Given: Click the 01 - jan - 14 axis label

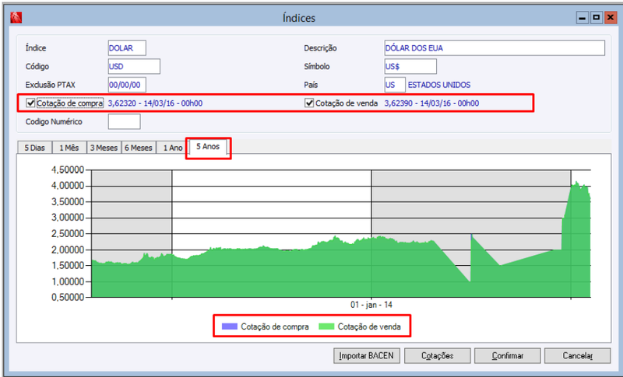Looking at the screenshot, I should pos(371,305).
